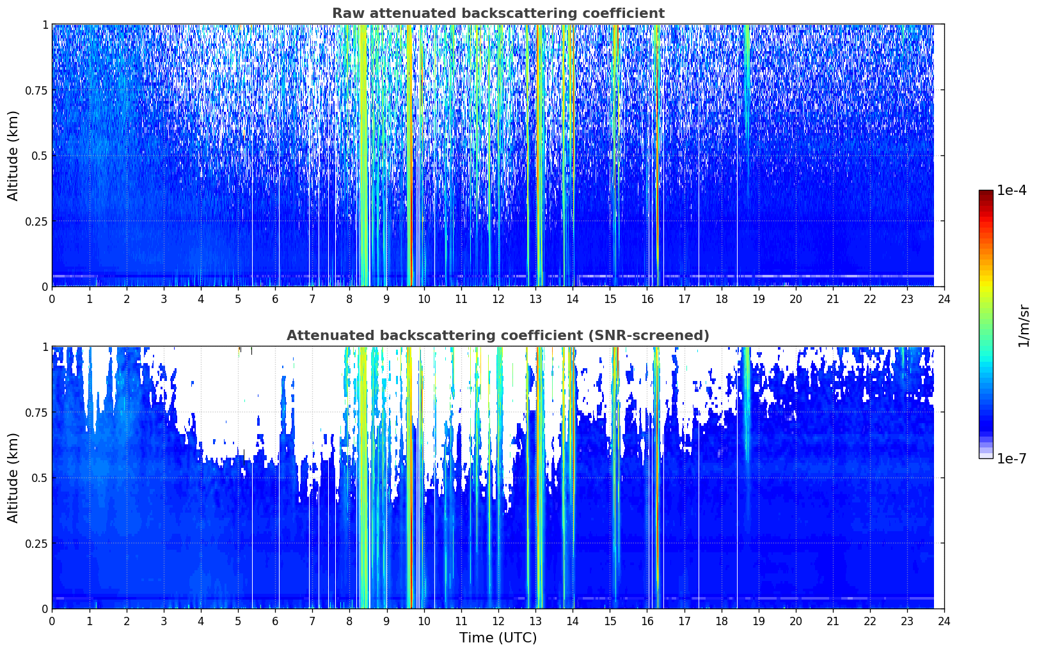Click hour tick "15" under the raw plot
The image size is (1037, 652).
point(610,299)
